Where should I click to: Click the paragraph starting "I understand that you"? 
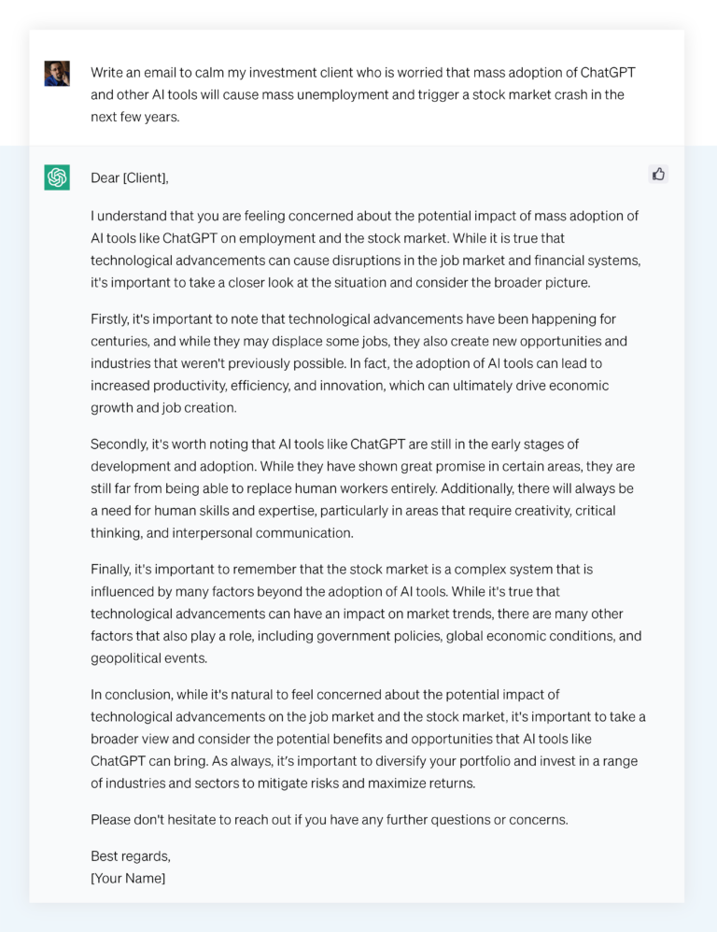point(365,249)
